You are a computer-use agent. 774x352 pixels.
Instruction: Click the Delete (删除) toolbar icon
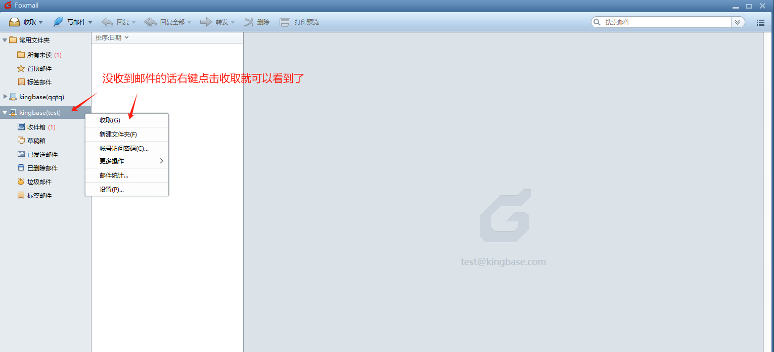point(249,22)
